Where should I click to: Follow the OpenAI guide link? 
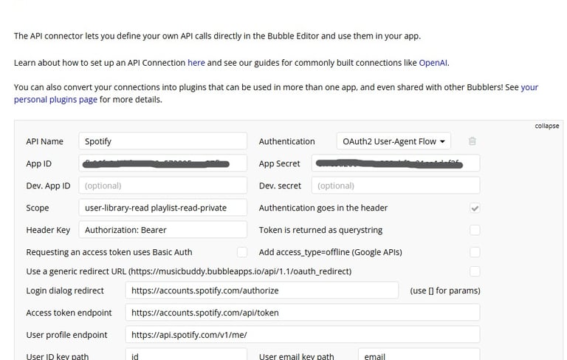pos(433,63)
